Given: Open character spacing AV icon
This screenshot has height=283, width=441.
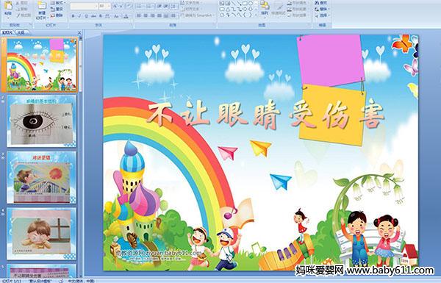Looking at the screenshot, I should (107, 16).
